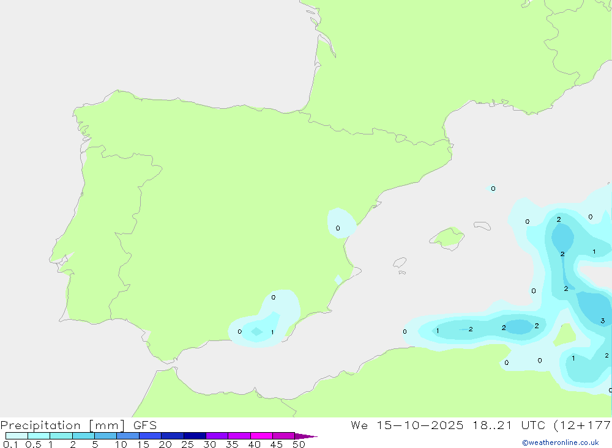Select the 2–5 mm legend color box
Viewport: 612px width, 448px height.
(x=83, y=436)
